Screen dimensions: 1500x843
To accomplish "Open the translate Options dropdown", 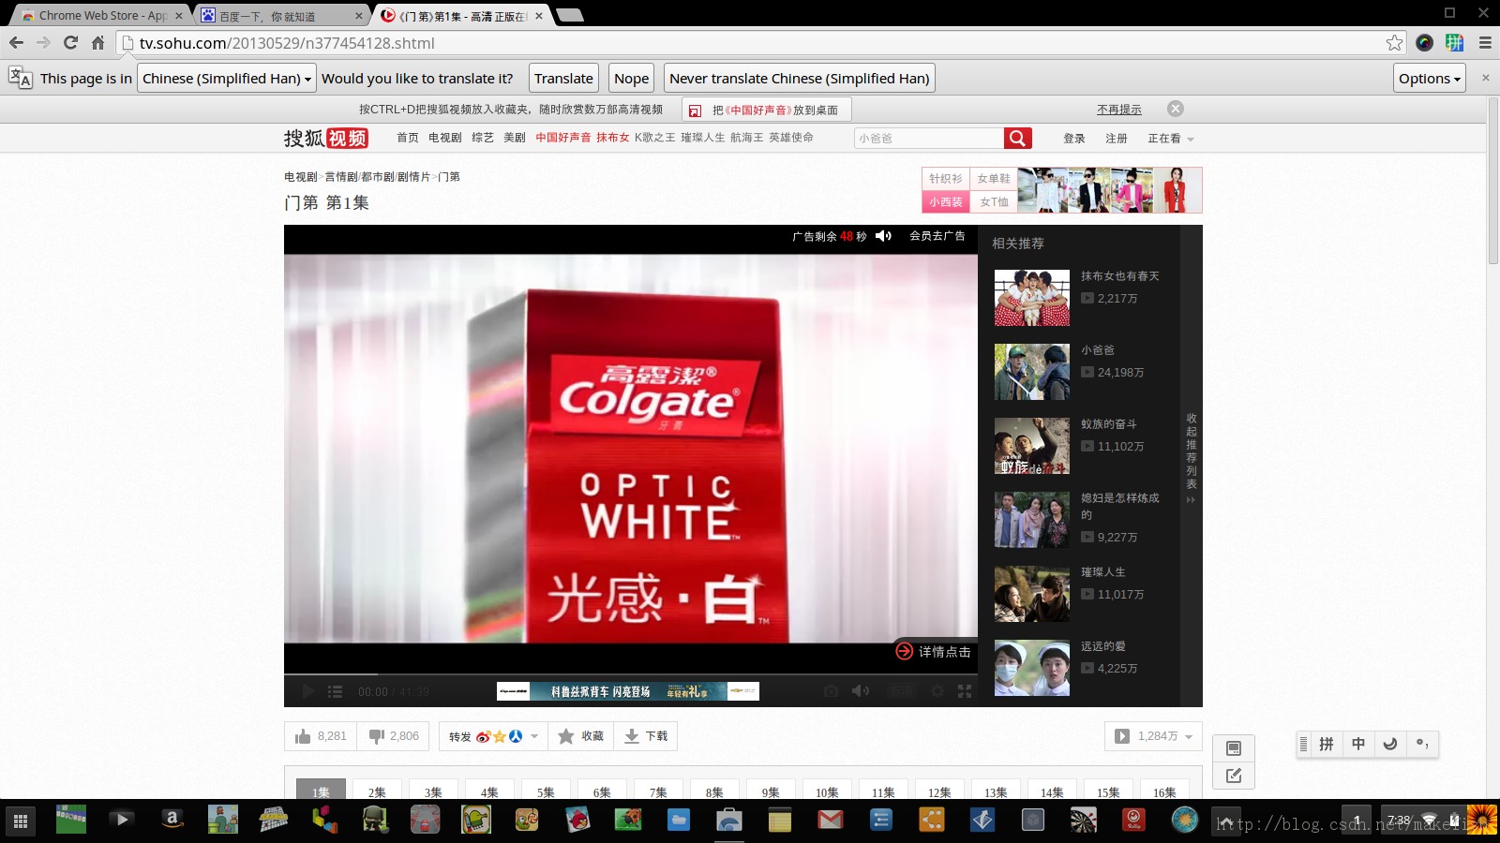I will click(1430, 79).
